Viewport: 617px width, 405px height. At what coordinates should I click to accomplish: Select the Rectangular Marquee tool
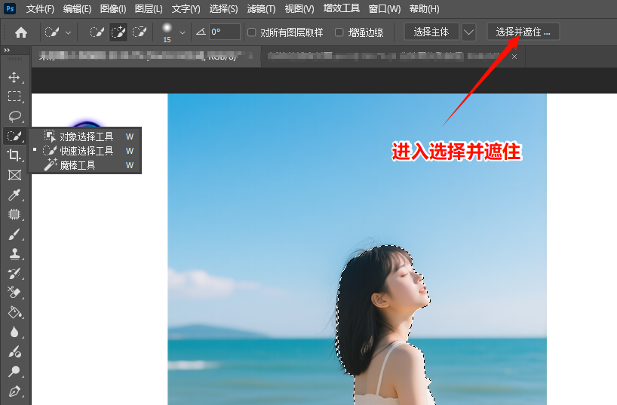(14, 97)
